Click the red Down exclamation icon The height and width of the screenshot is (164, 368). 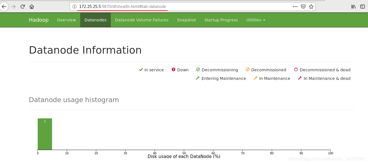pyautogui.click(x=173, y=70)
